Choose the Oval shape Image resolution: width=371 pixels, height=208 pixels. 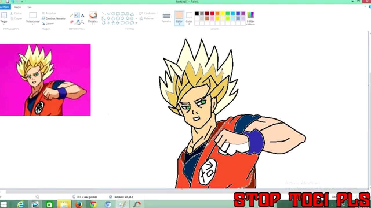(x=113, y=14)
